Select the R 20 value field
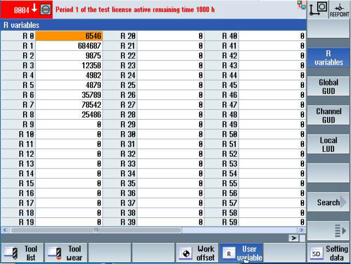351x264 pixels. point(170,36)
